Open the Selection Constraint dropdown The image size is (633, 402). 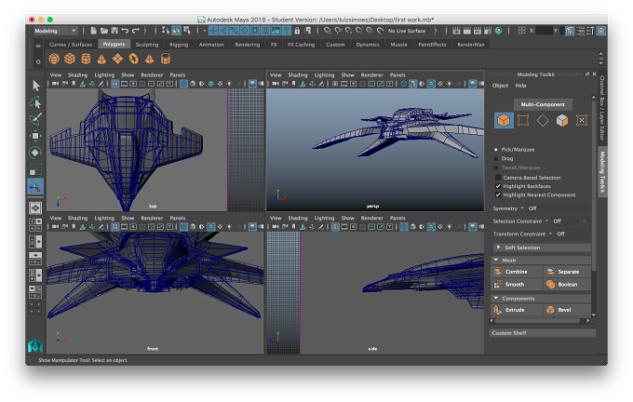(547, 221)
